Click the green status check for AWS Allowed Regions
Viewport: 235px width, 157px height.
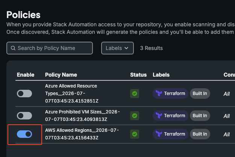pos(135,134)
